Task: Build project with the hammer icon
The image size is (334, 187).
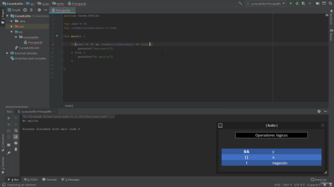Action: click(x=240, y=4)
